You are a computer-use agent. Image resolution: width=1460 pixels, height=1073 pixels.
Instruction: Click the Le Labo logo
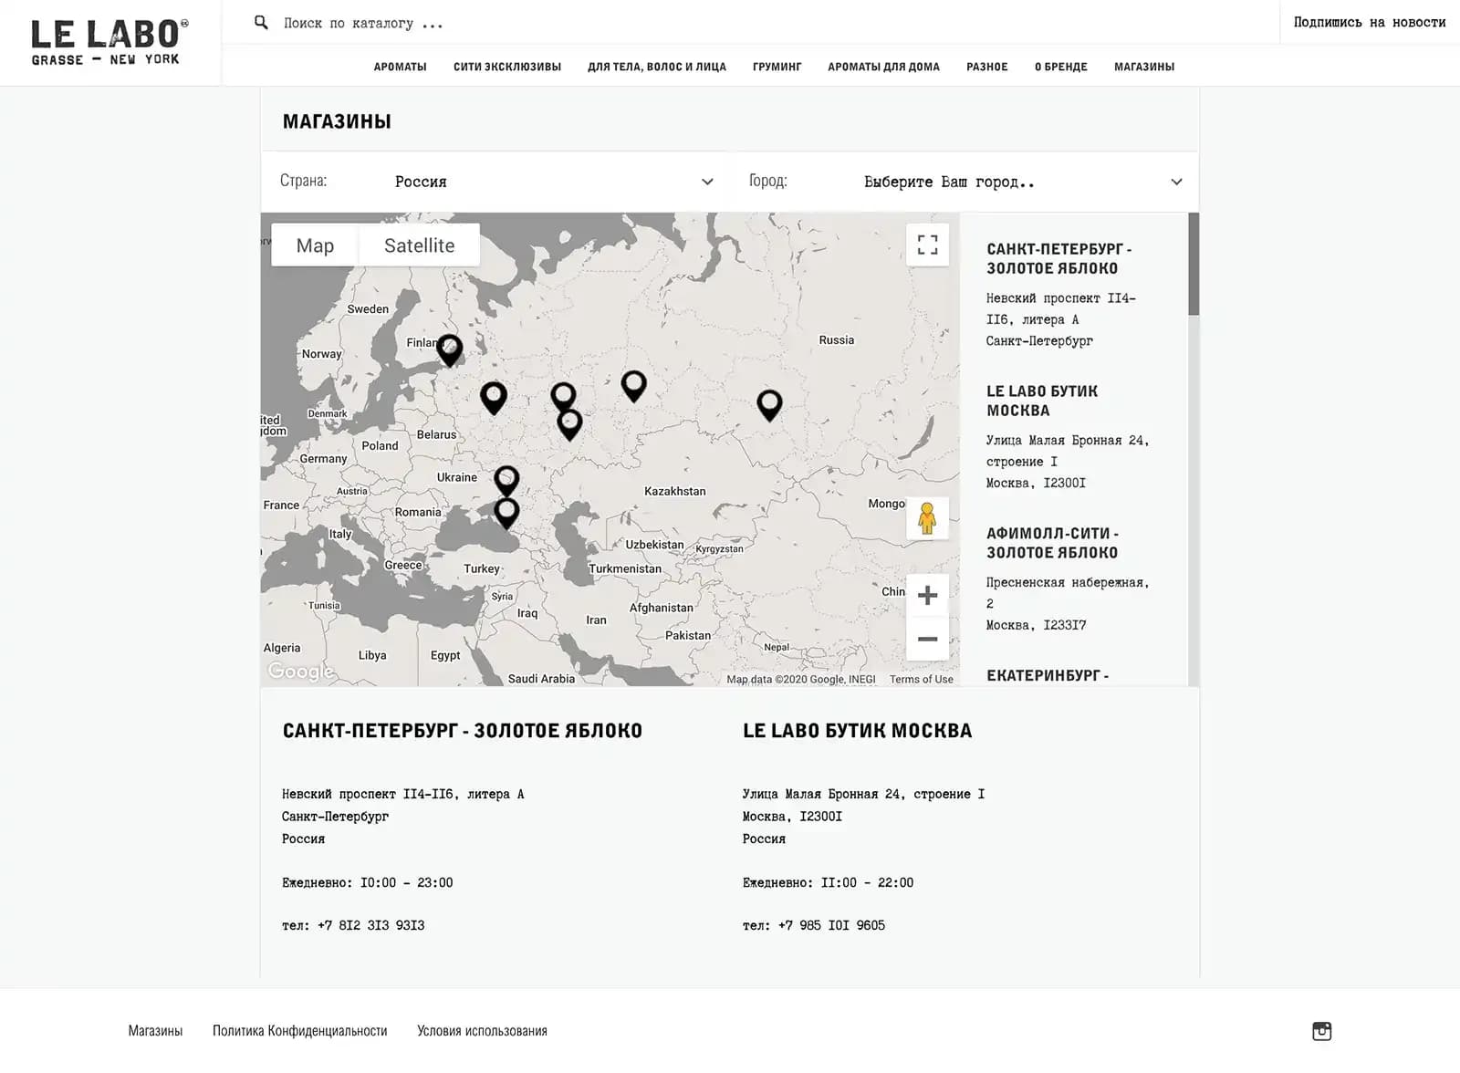point(109,43)
